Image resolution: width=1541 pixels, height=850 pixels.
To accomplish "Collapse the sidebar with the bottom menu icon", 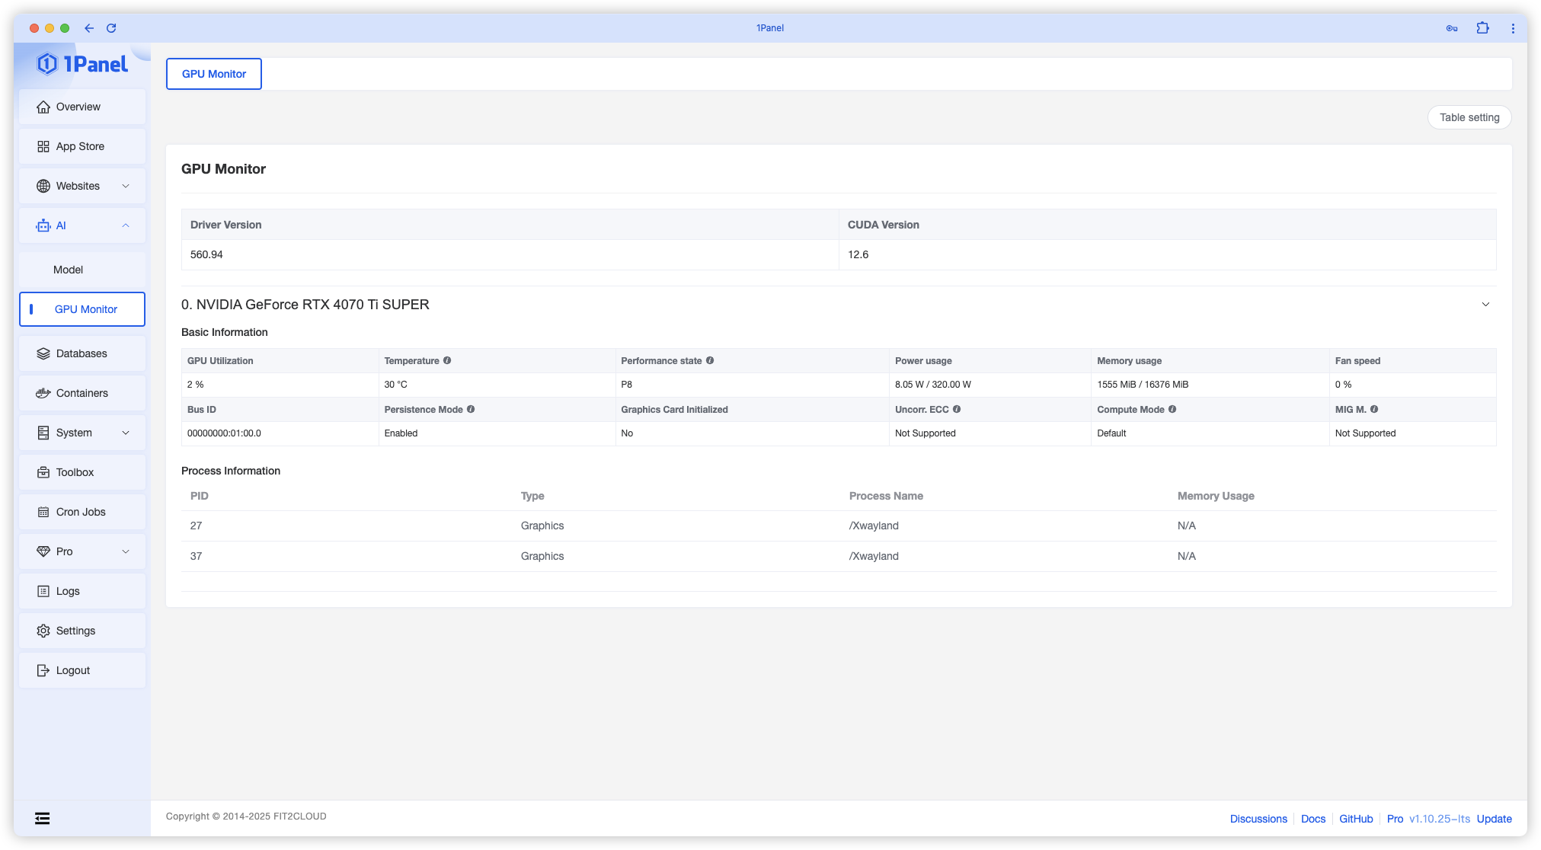I will (43, 818).
